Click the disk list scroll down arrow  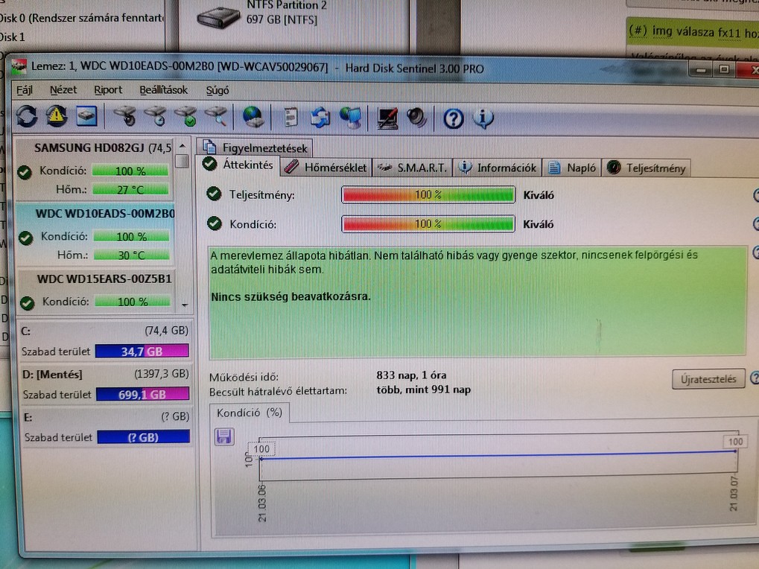(x=185, y=305)
